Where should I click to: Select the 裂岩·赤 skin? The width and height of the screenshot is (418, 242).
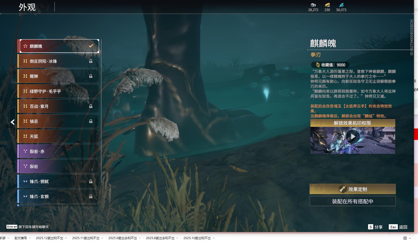(58, 151)
